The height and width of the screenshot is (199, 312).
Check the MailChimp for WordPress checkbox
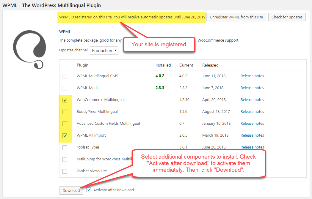(x=65, y=159)
